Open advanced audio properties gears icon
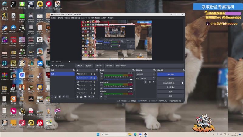 point(101,97)
